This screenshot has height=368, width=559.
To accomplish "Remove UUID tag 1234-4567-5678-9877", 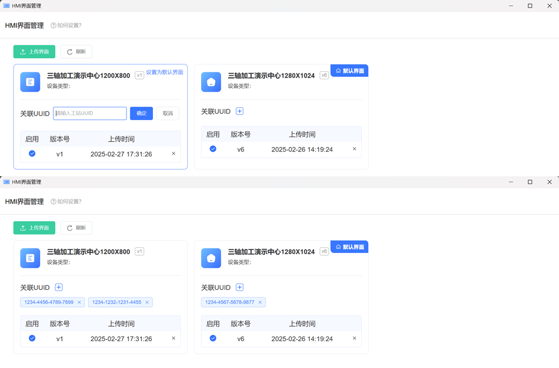I will coord(260,302).
